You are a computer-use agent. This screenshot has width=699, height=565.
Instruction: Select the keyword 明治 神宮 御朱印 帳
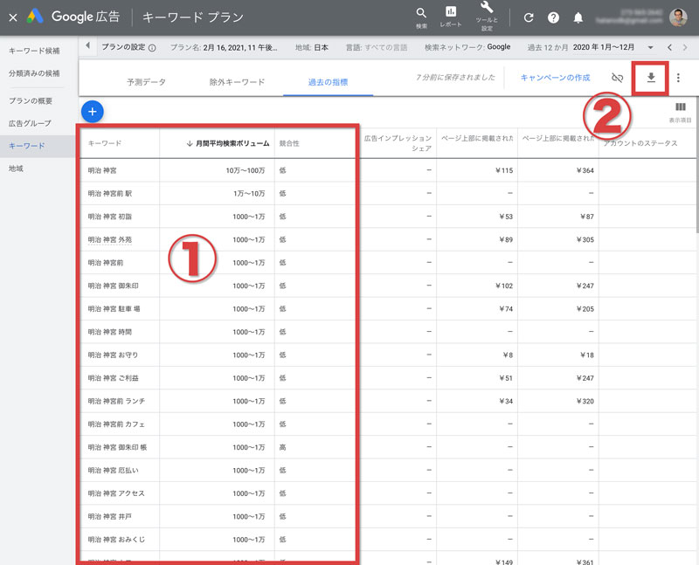point(117,447)
